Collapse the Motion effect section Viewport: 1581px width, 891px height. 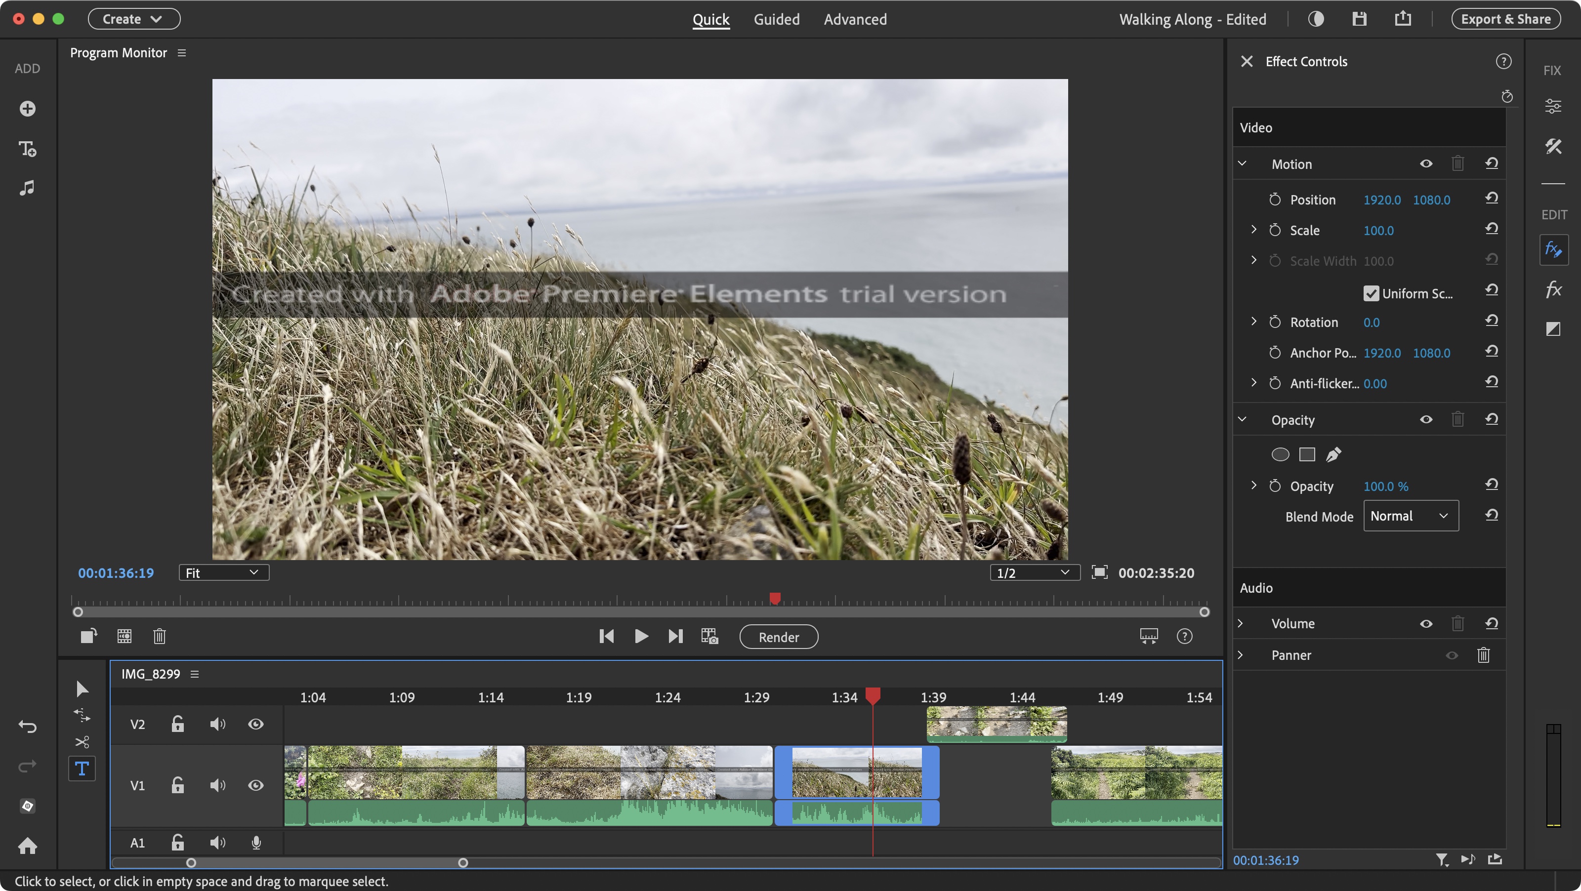[1242, 164]
